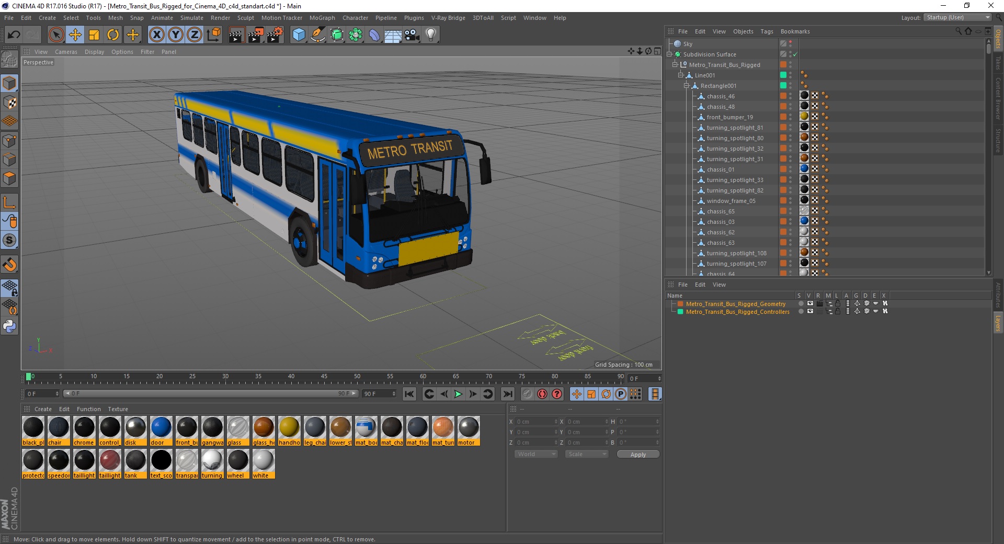The width and height of the screenshot is (1004, 544).
Task: Open object manager Tags menu
Action: [x=767, y=31]
